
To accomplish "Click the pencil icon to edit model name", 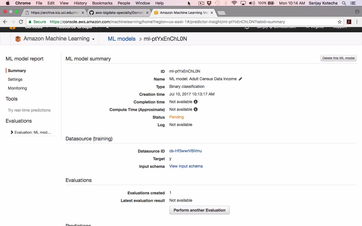I will [240, 79].
